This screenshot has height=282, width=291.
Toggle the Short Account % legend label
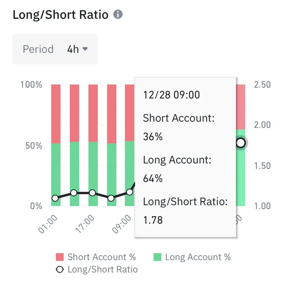(102, 257)
